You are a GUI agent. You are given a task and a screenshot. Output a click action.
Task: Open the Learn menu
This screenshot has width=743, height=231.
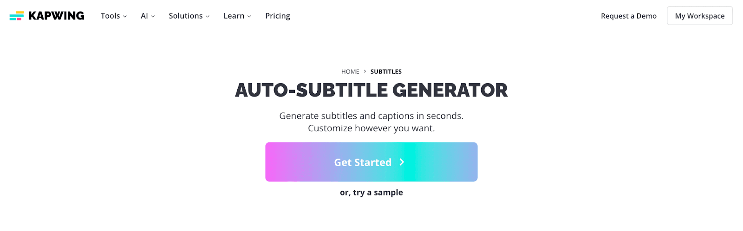click(234, 16)
